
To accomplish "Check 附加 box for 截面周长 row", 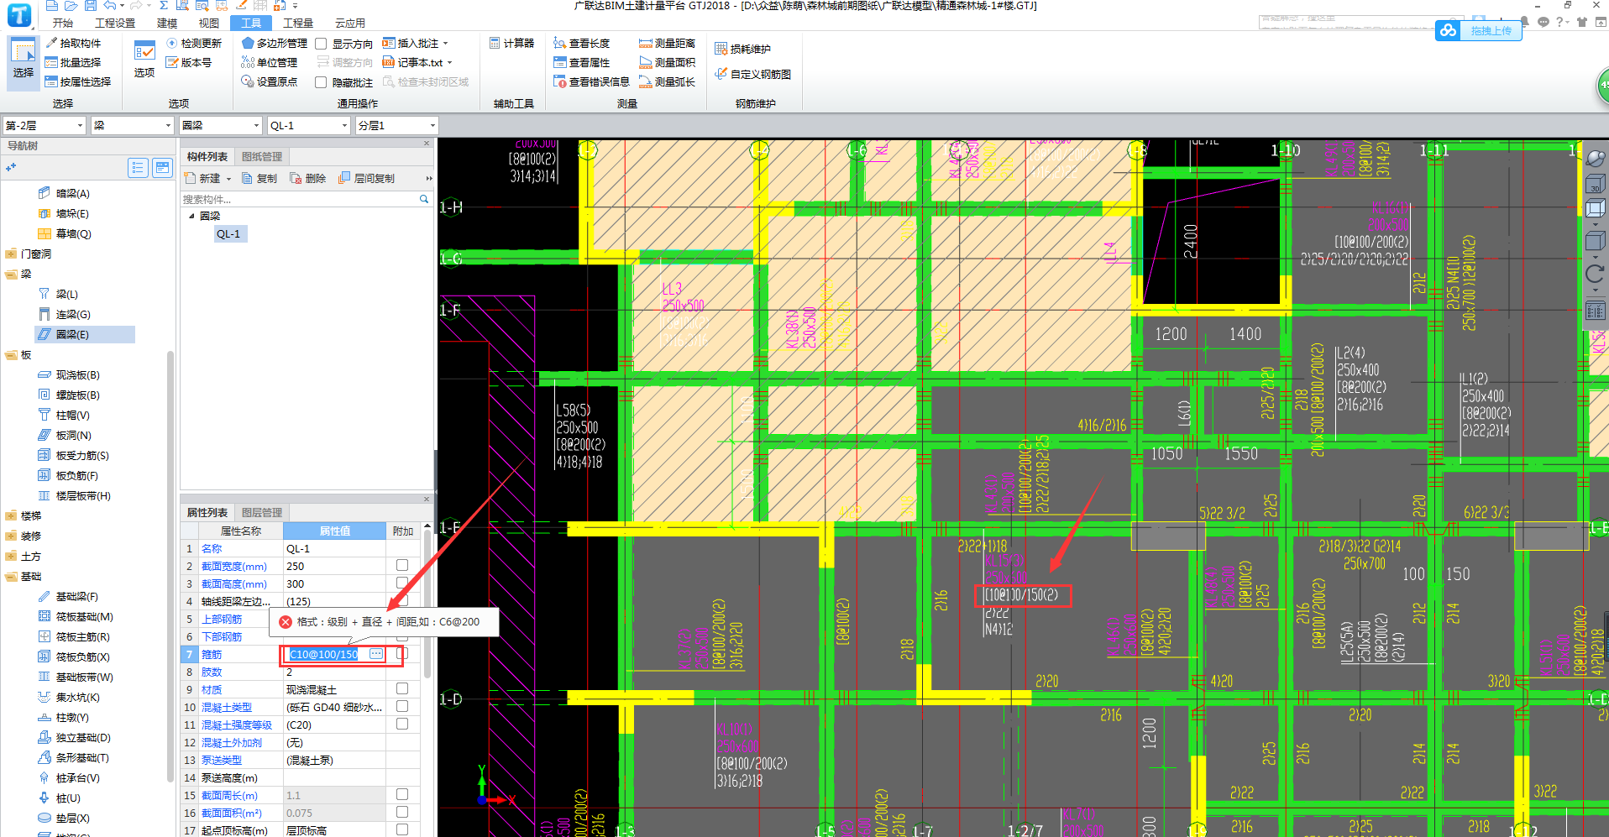I will [402, 795].
